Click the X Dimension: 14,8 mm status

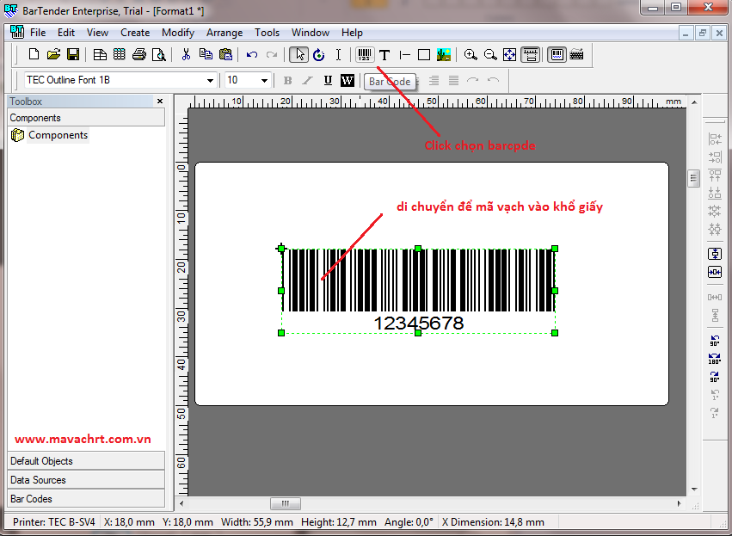coord(493,522)
